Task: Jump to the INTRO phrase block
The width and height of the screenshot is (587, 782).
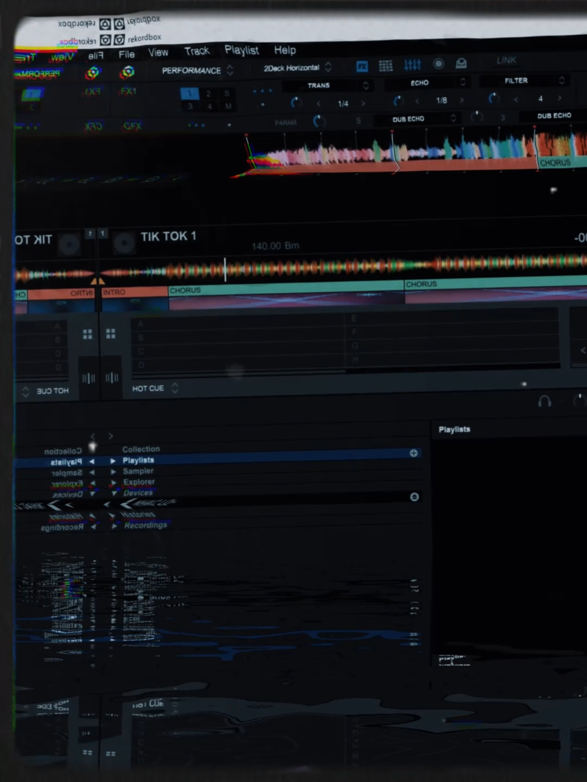Action: [134, 292]
